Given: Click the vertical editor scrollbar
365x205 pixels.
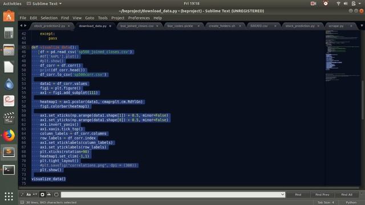Looking at the screenshot, I should point(363,100).
